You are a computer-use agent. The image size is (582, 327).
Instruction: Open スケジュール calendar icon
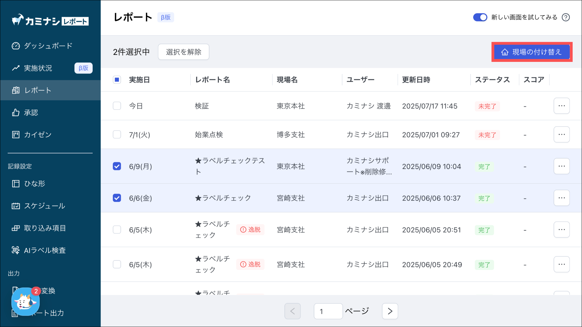[16, 206]
